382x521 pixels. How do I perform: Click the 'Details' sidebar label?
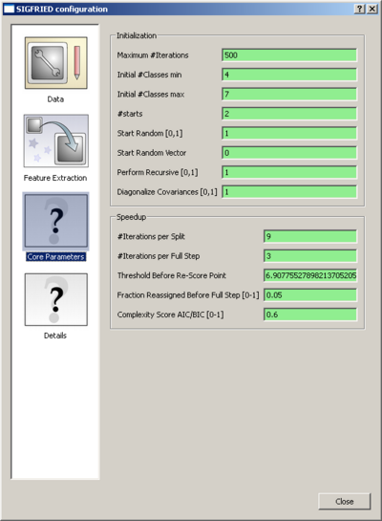point(55,336)
